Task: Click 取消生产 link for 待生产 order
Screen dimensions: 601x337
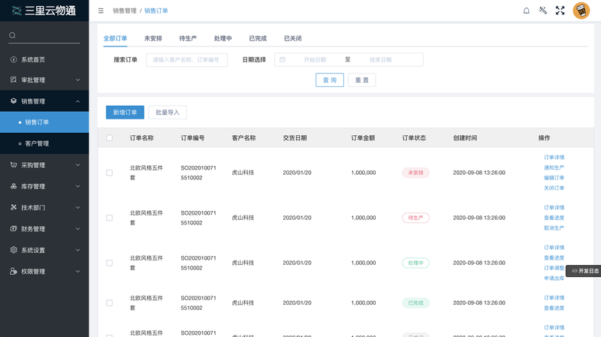Action: click(554, 228)
